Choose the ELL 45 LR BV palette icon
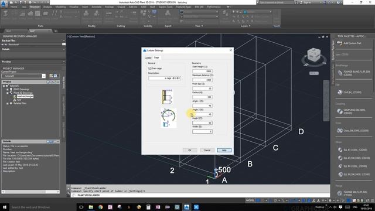This screenshot has width=375, height=211. click(340, 150)
